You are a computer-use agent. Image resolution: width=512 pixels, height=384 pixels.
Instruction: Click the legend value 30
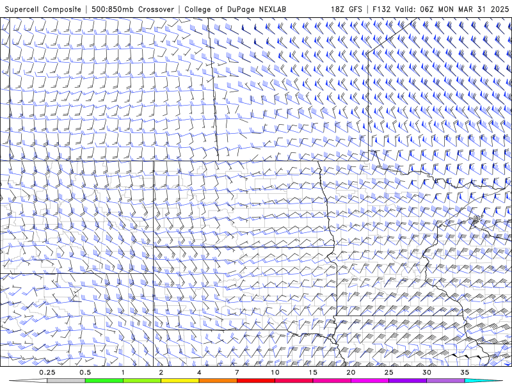[426, 372]
